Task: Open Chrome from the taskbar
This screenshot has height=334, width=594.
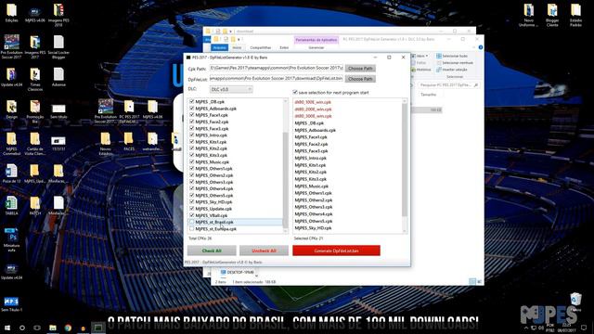Action: (68, 328)
